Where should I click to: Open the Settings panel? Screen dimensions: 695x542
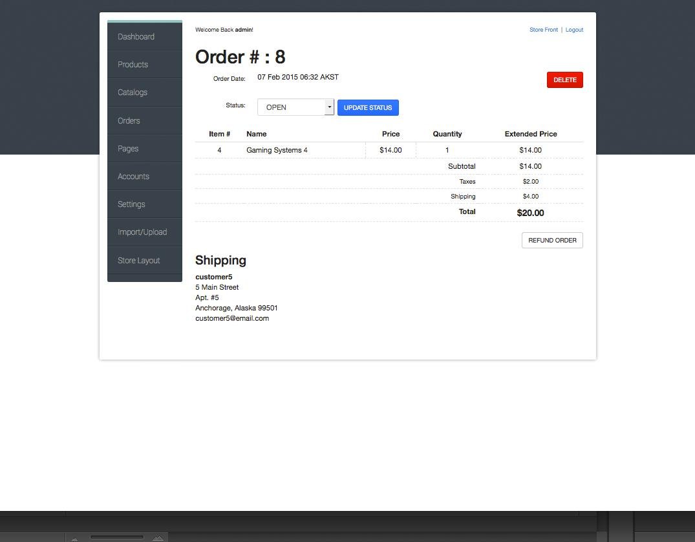131,204
